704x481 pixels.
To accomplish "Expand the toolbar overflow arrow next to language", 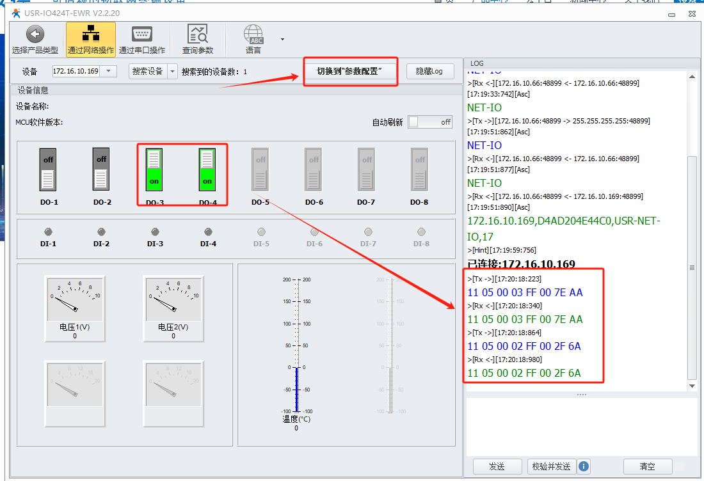I will [282, 39].
